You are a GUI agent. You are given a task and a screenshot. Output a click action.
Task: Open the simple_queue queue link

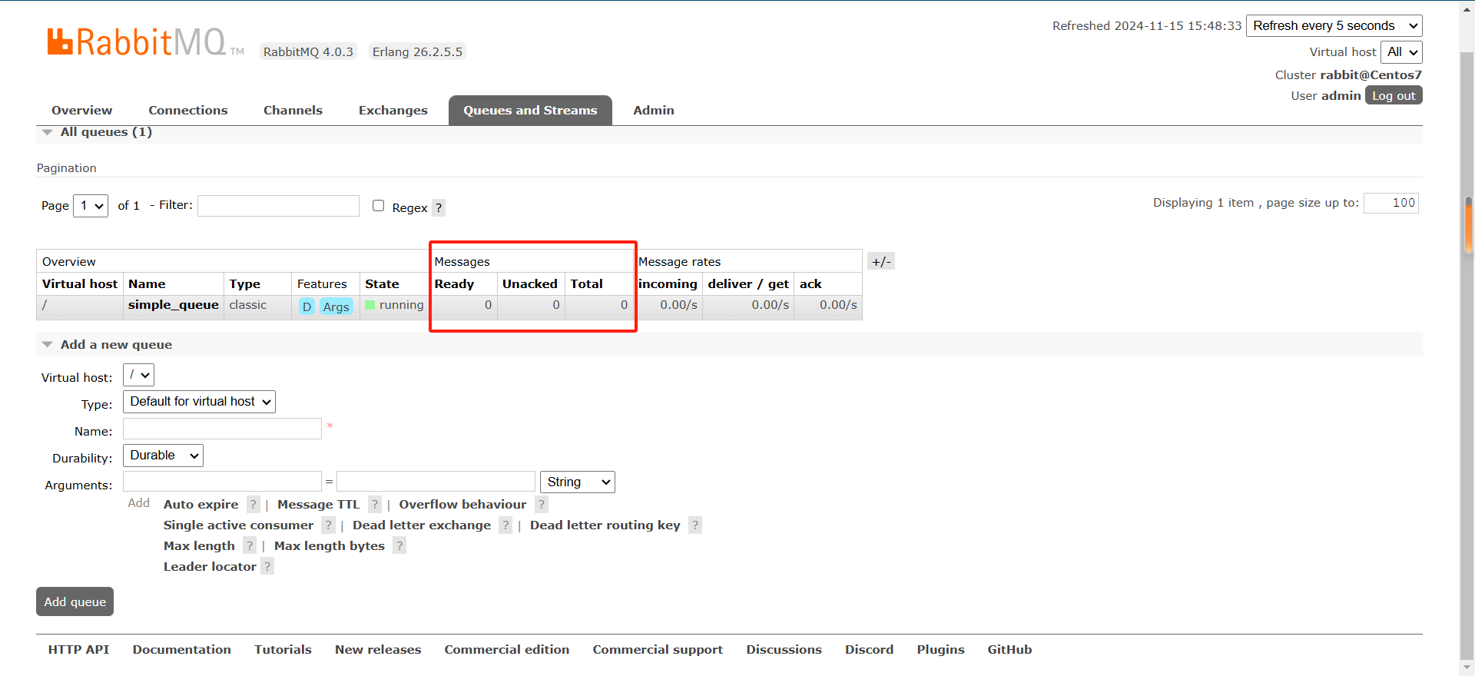174,305
